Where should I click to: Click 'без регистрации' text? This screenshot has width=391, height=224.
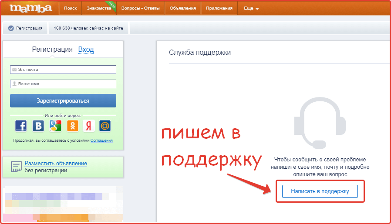(x=46, y=171)
